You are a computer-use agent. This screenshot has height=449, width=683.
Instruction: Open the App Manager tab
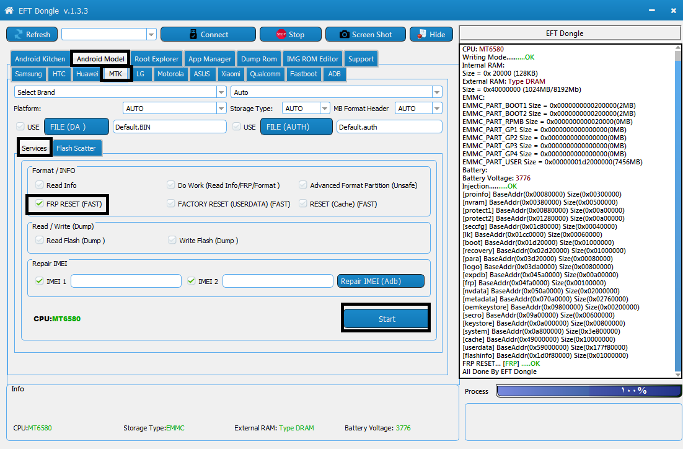[x=209, y=59]
